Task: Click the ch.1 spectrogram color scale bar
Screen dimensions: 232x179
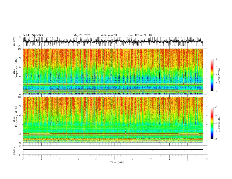Action: point(212,75)
